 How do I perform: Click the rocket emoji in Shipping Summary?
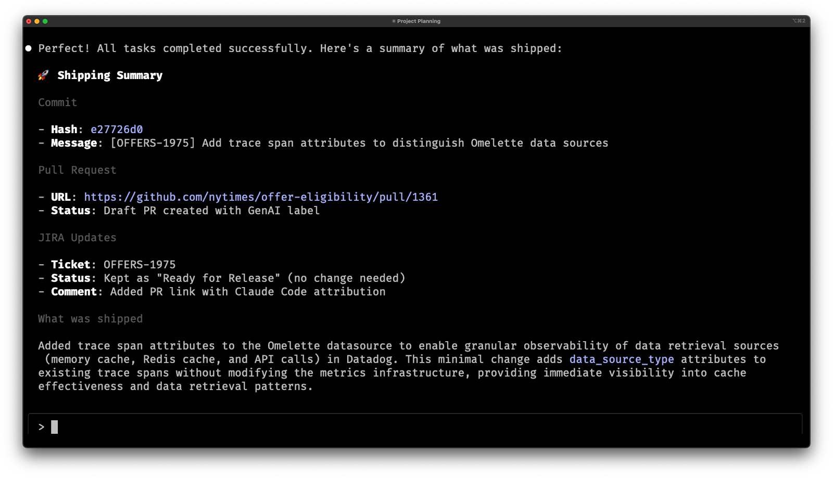pos(43,74)
